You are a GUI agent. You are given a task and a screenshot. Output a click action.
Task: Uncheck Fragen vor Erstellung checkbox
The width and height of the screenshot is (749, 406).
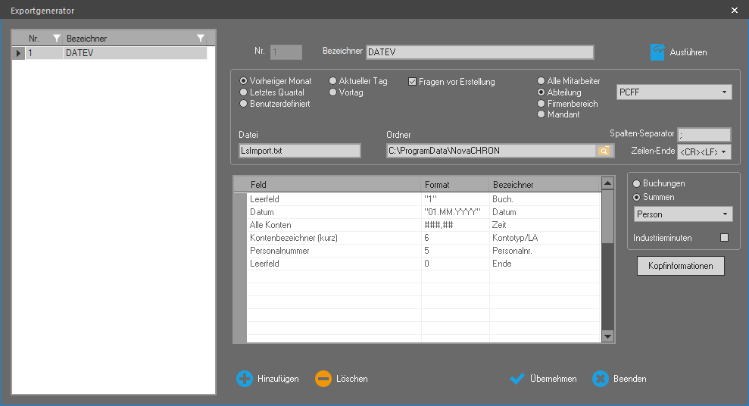click(x=413, y=82)
